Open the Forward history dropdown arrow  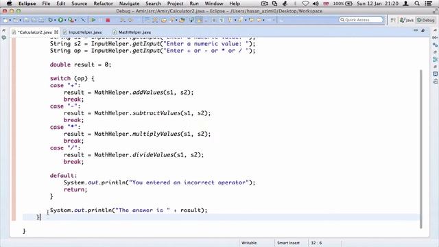click(x=274, y=20)
